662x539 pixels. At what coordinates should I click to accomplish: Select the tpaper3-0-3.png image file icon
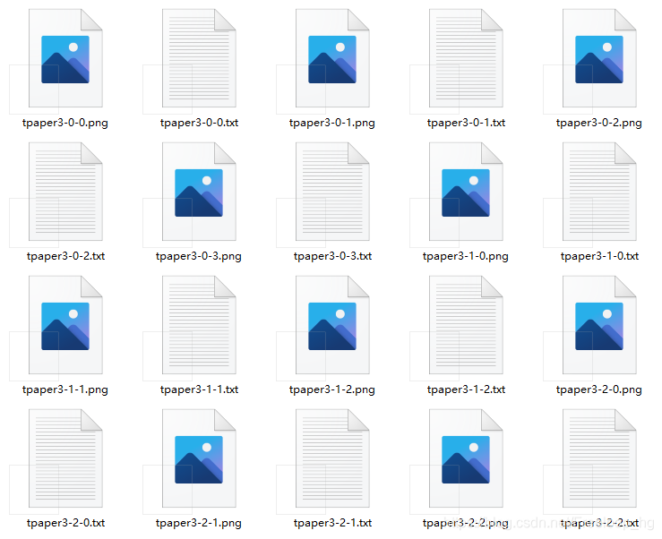(x=199, y=192)
